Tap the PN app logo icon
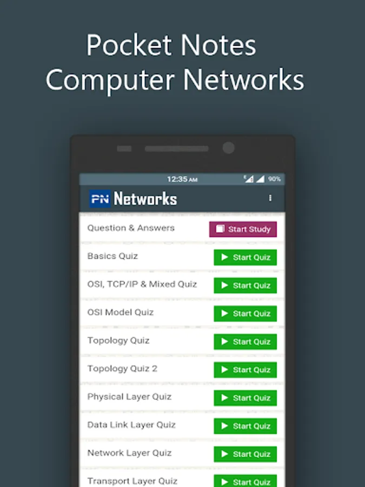Screen dimensions: 365x487 (99, 199)
